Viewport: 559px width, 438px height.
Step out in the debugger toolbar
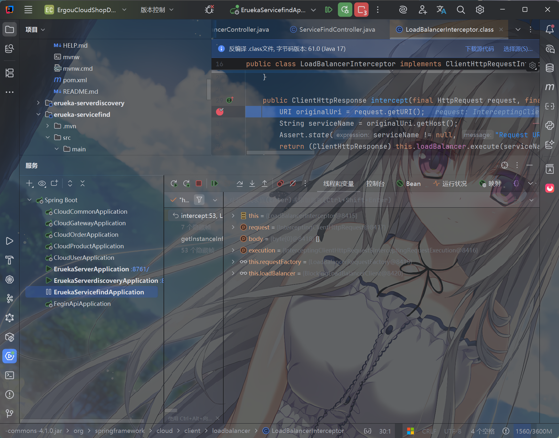click(265, 183)
